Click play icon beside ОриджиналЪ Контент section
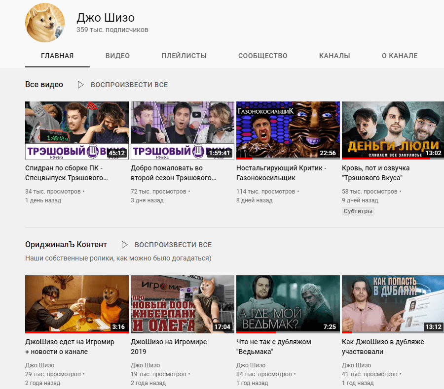444x389 pixels. coord(125,245)
